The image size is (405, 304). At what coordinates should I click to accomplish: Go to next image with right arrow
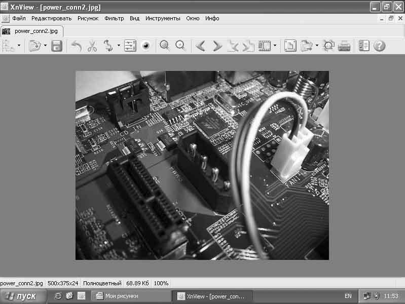click(x=217, y=46)
